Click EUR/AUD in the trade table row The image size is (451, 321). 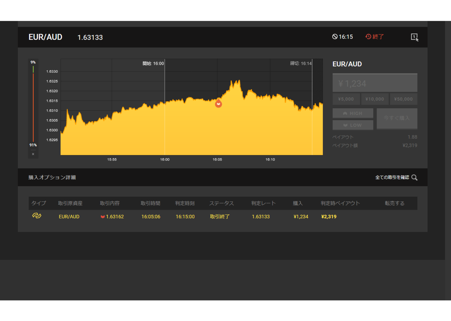point(69,217)
